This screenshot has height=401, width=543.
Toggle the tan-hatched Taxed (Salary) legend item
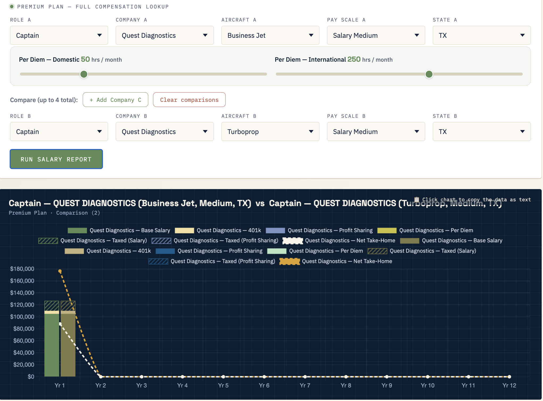click(422, 251)
